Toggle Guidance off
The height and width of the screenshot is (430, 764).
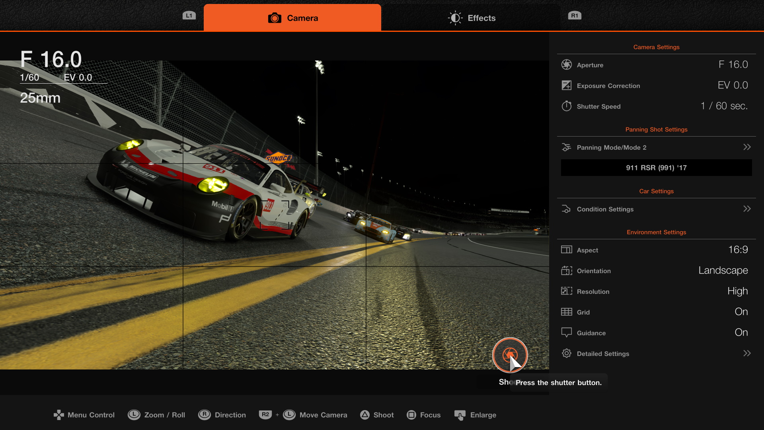(741, 332)
